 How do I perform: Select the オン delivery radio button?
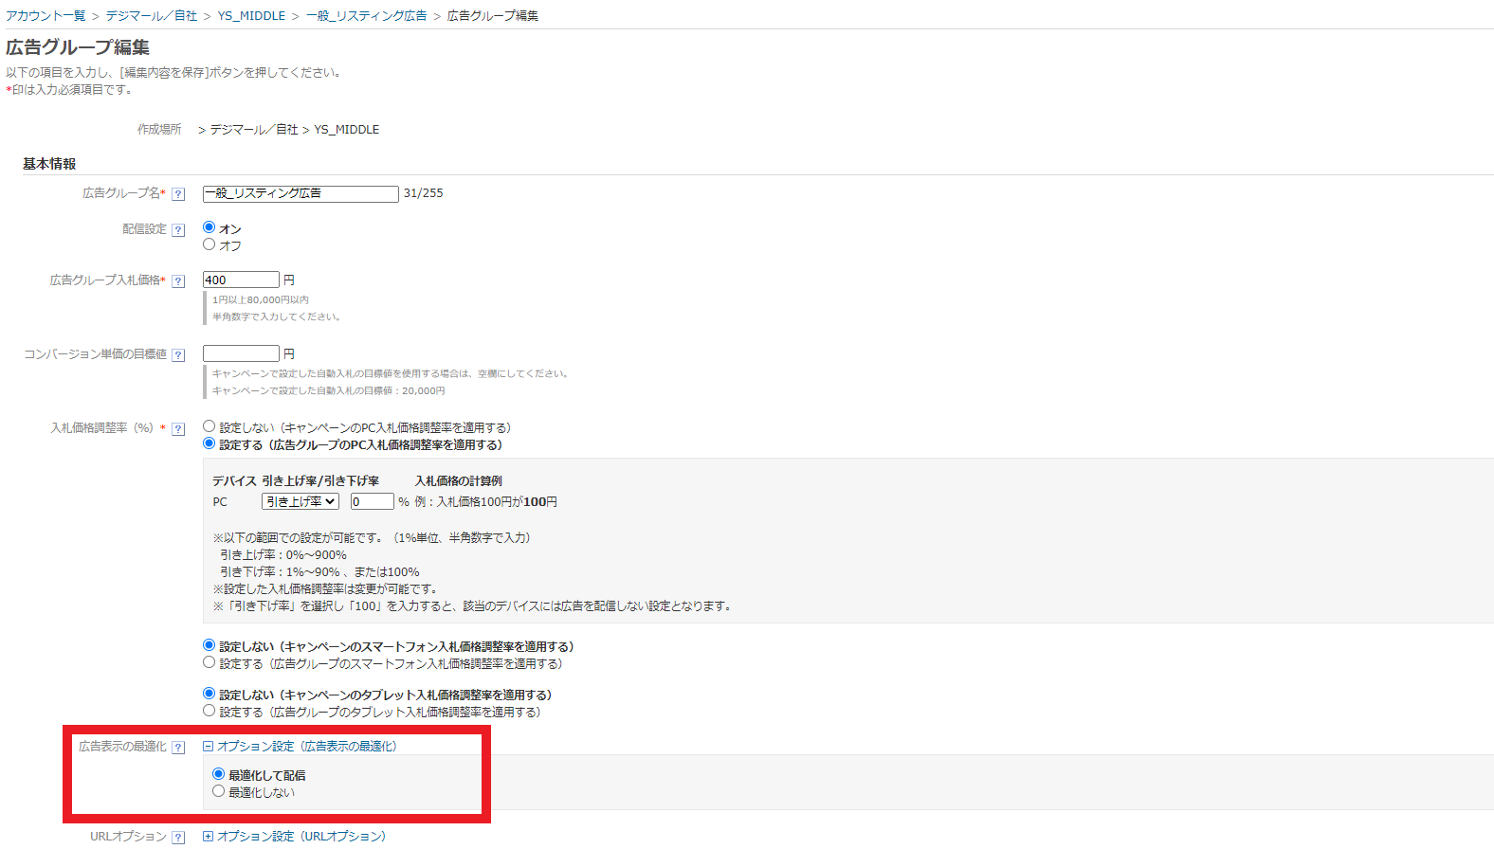click(210, 227)
